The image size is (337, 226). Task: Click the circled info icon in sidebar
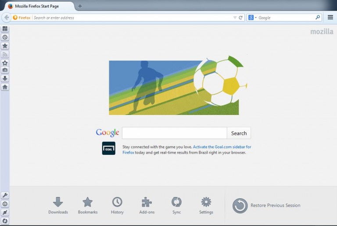pyautogui.click(x=5, y=204)
